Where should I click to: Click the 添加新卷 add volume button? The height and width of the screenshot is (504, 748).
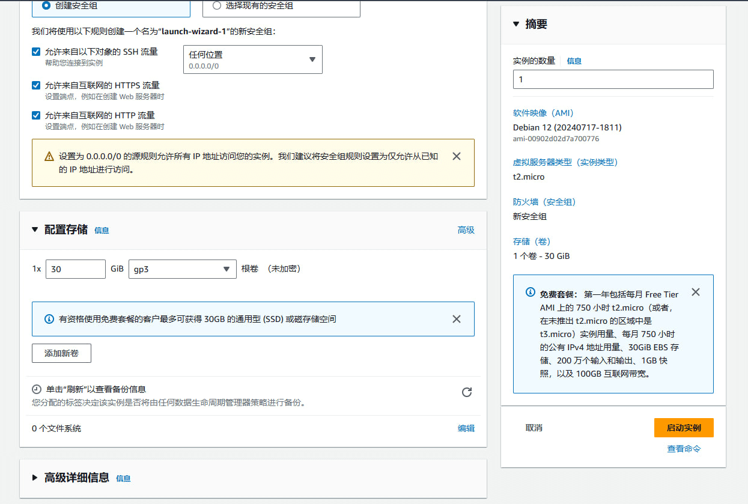61,353
